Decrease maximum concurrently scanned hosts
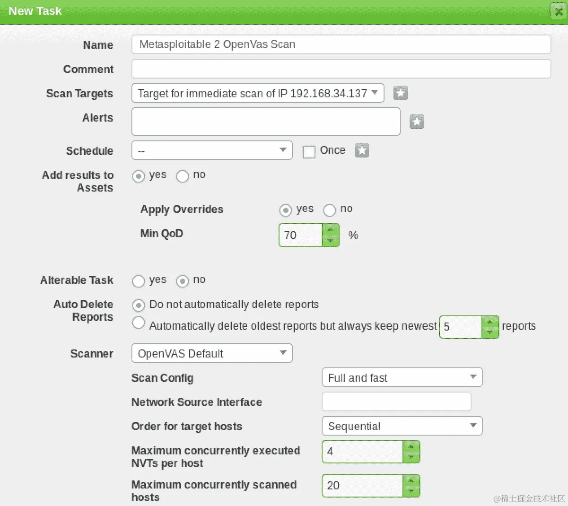This screenshot has width=568, height=506. [x=411, y=491]
